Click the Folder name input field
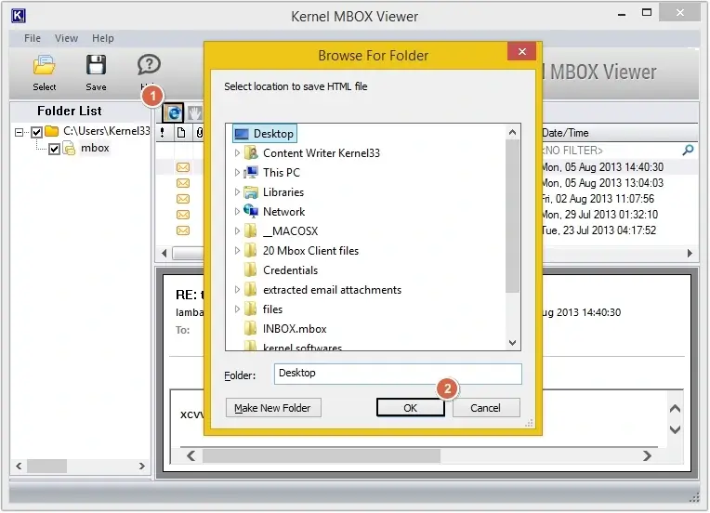 pyautogui.click(x=398, y=374)
